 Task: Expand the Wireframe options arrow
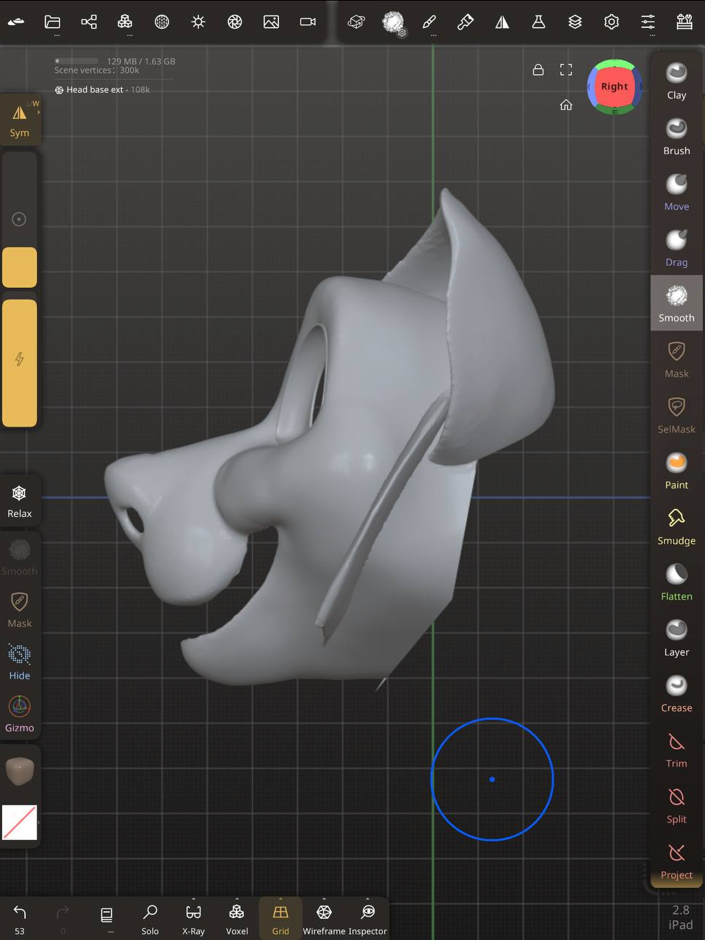(324, 899)
